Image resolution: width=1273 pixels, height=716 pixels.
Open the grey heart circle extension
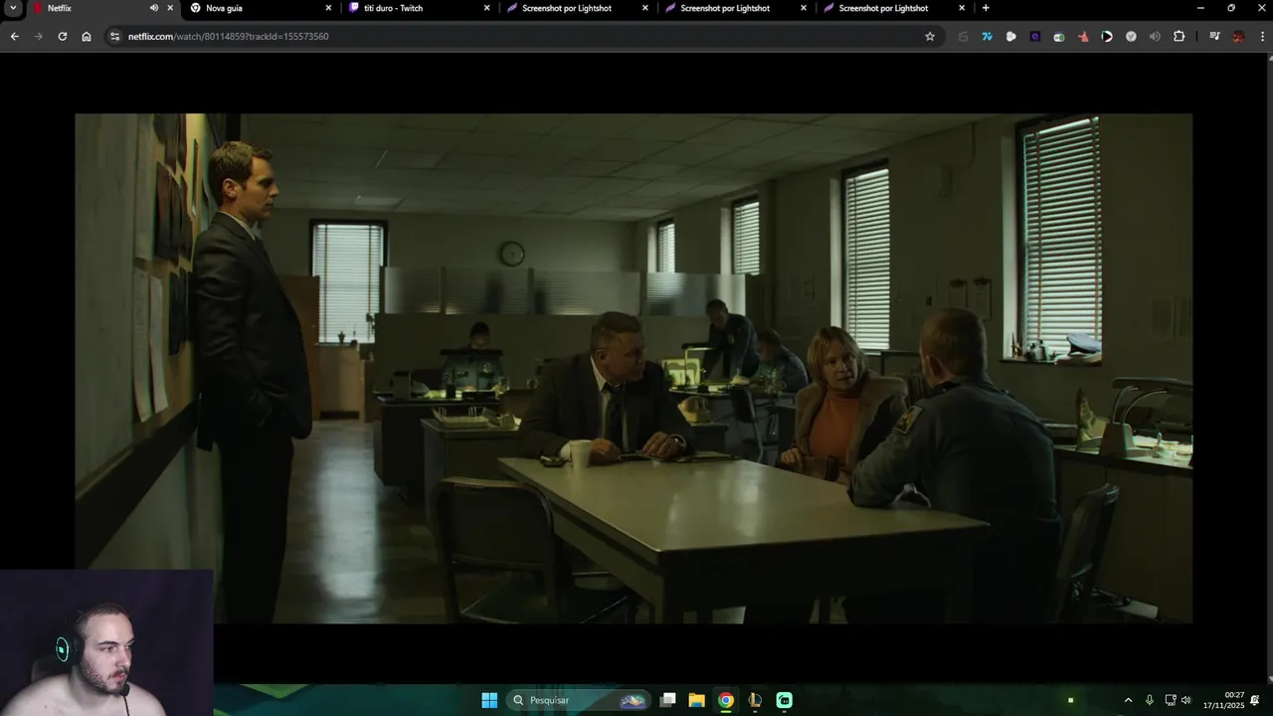tap(1131, 36)
